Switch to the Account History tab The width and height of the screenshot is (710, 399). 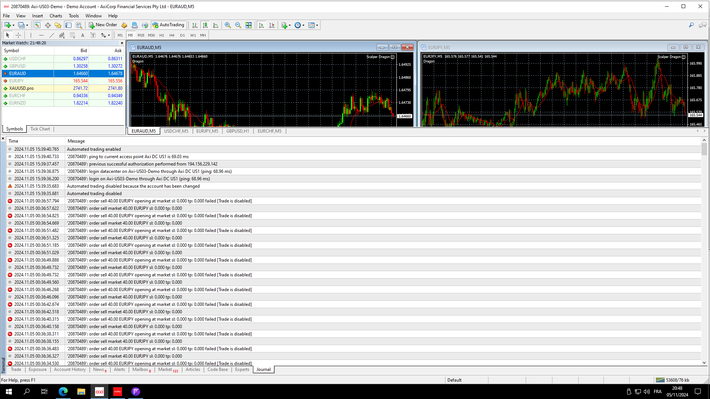pos(70,369)
